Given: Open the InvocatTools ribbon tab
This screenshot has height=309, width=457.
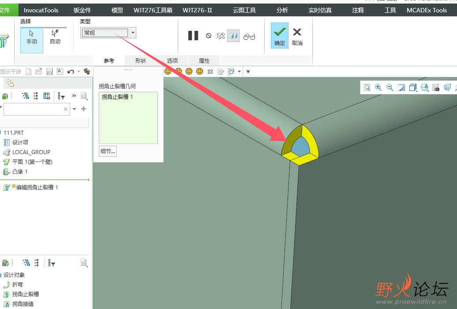Looking at the screenshot, I should (41, 10).
